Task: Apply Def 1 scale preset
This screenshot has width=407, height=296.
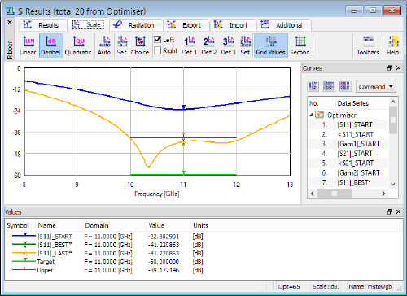Action: 190,46
